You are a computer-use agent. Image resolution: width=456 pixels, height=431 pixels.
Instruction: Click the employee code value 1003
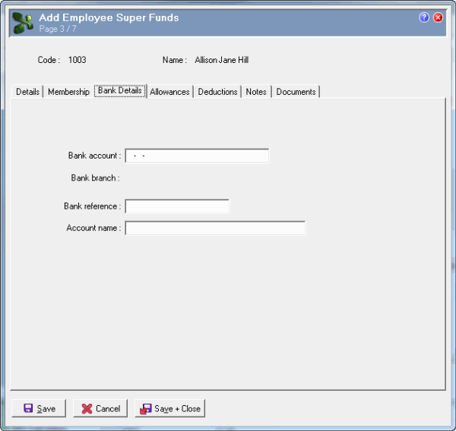[78, 60]
